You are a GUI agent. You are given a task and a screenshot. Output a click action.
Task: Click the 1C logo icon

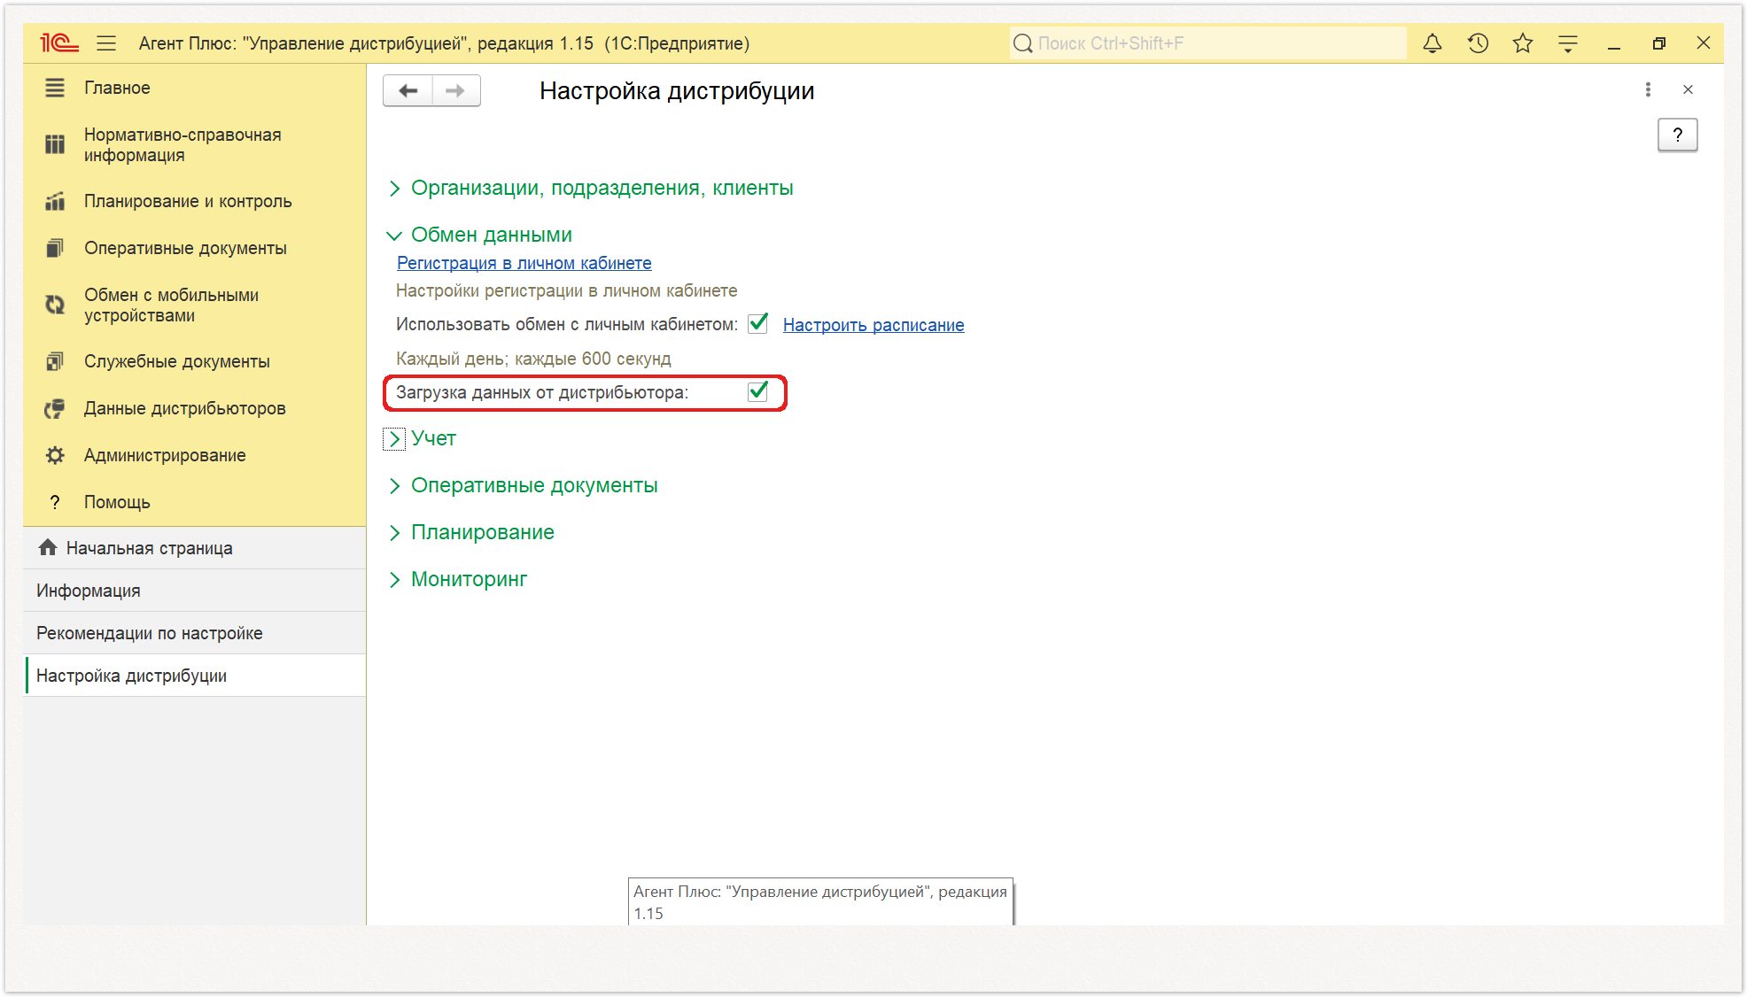coord(58,43)
